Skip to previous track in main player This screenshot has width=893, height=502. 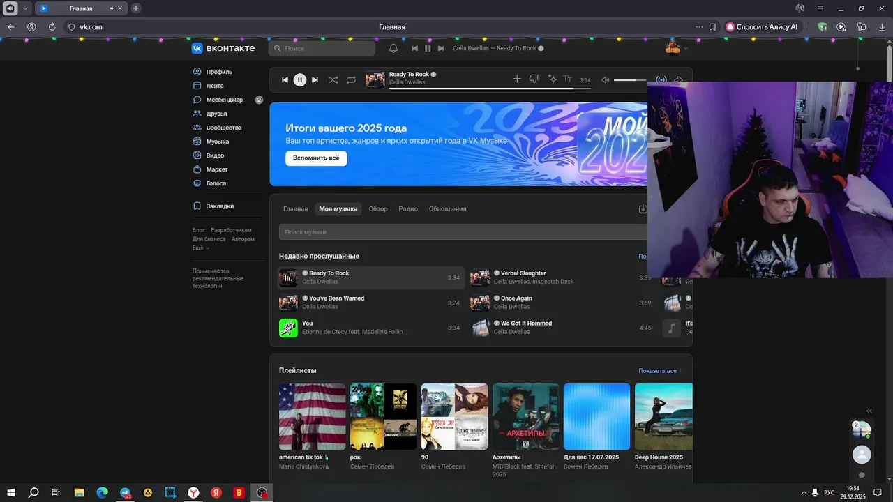[x=285, y=79]
